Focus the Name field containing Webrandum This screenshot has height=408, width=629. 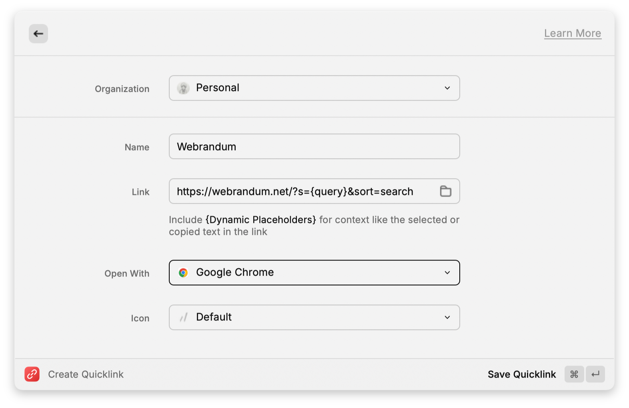click(314, 147)
